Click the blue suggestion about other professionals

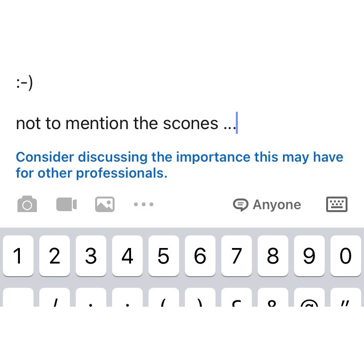click(x=179, y=165)
